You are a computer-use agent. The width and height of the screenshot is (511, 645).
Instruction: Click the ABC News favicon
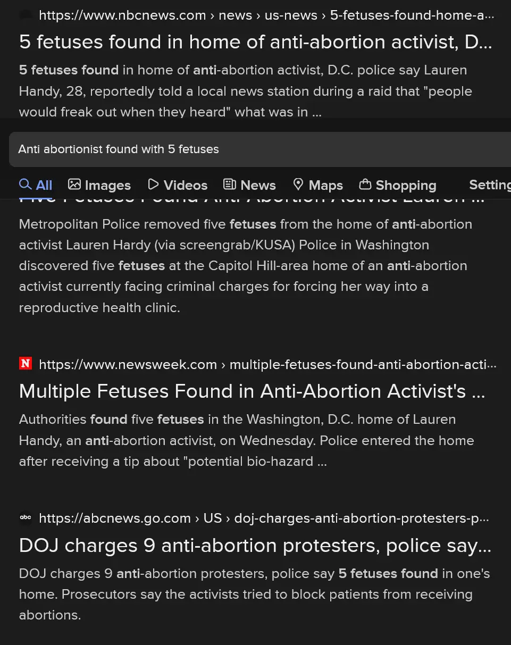tap(26, 517)
